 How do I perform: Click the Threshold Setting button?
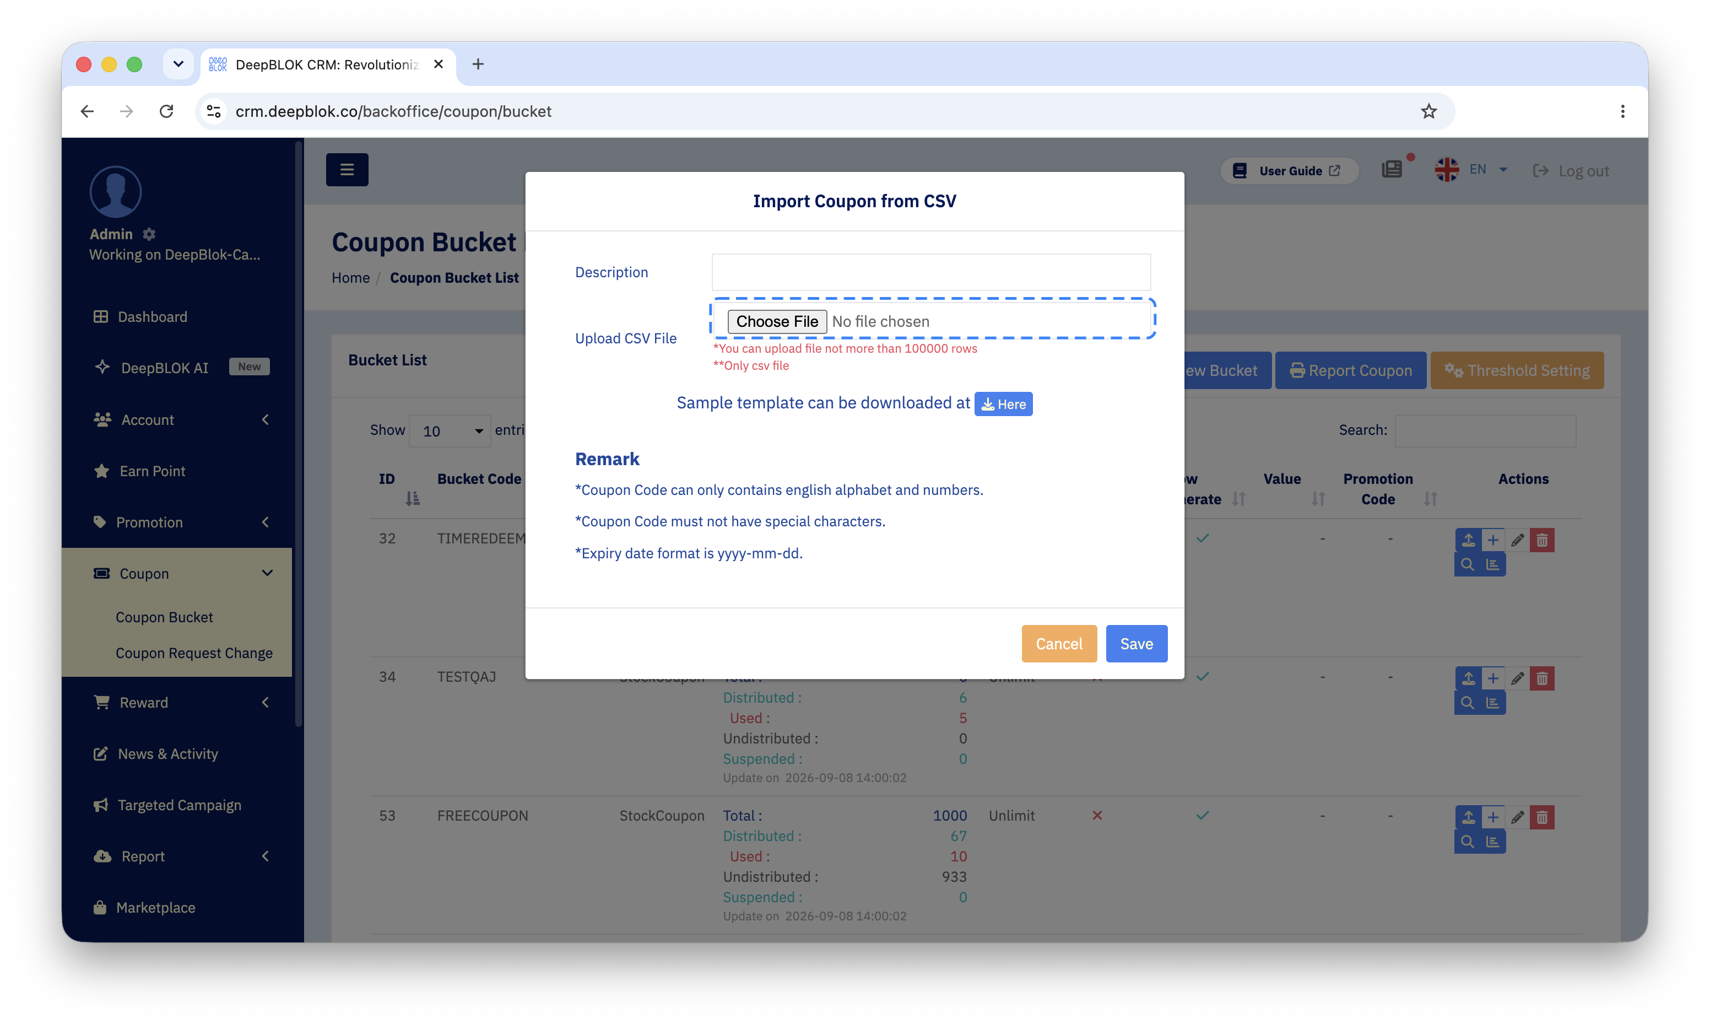pyautogui.click(x=1517, y=370)
